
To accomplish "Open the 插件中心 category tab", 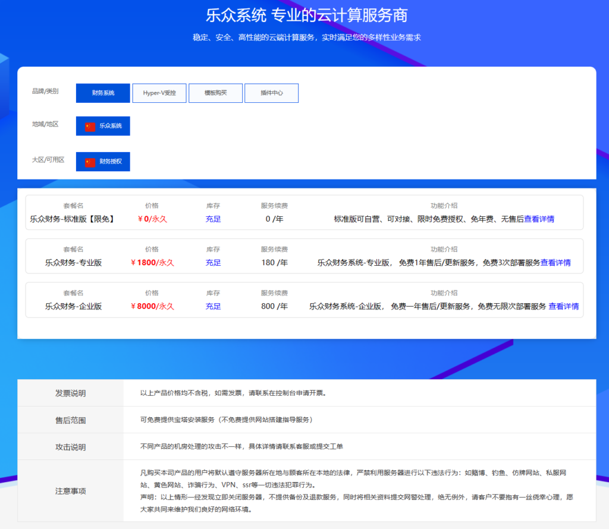I will click(271, 93).
